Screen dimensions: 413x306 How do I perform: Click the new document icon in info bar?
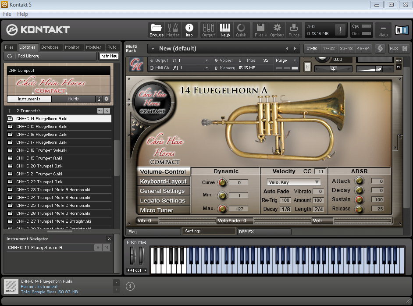pyautogui.click(x=11, y=287)
